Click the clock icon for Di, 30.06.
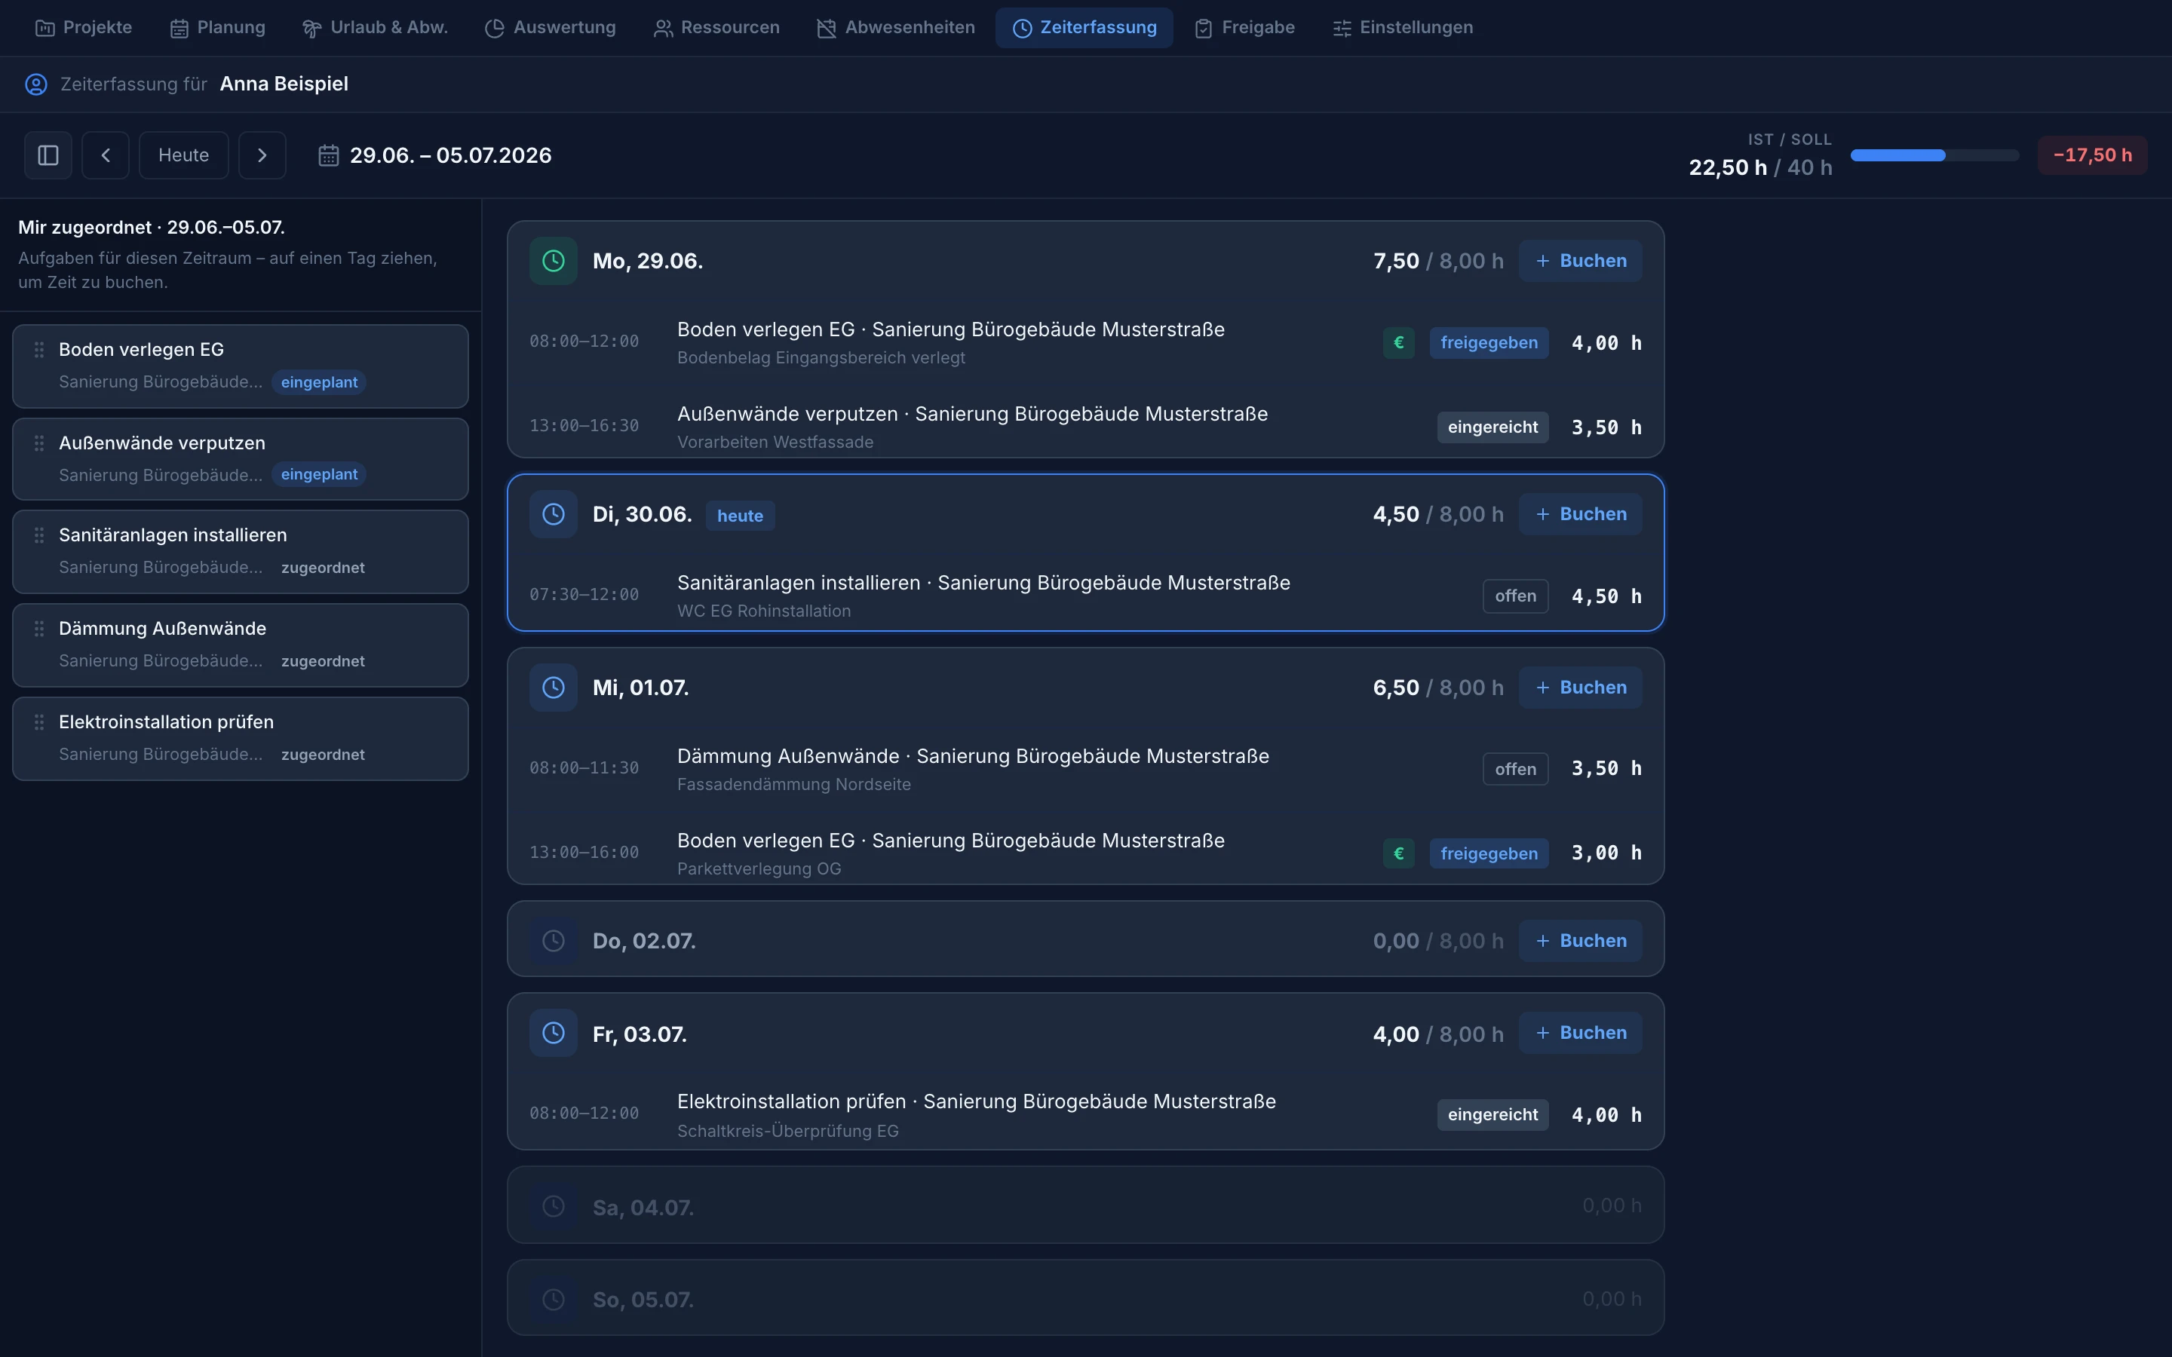The width and height of the screenshot is (2172, 1357). point(554,514)
